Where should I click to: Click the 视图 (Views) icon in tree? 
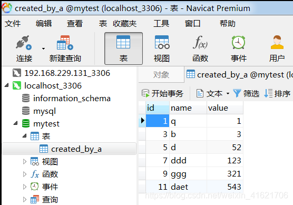tap(35, 161)
